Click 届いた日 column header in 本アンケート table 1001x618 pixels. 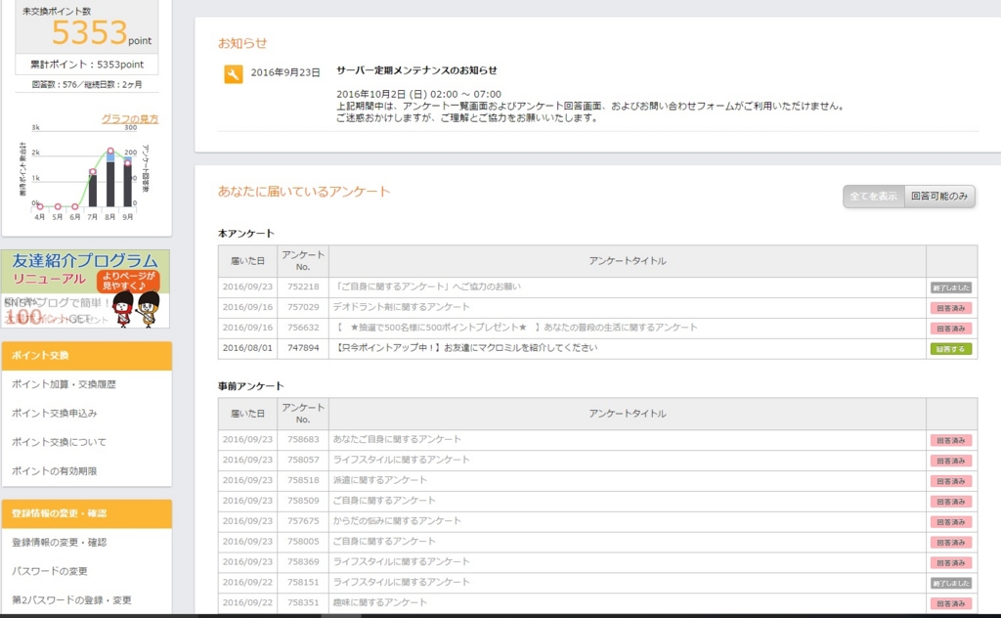pyautogui.click(x=247, y=261)
